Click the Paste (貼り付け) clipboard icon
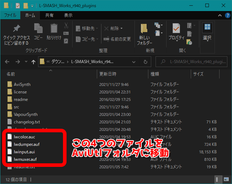 pos(54,32)
